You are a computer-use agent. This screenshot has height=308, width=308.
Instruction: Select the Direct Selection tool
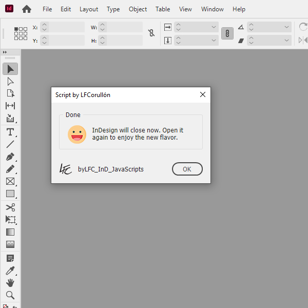point(10,81)
